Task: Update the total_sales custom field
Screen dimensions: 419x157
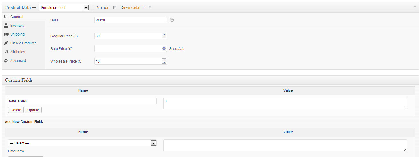Action: pyautogui.click(x=33, y=110)
